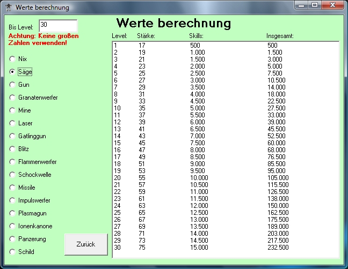Screen dimensions: 348x269
Task: Click the Skills value 1.000
Action: (x=198, y=53)
